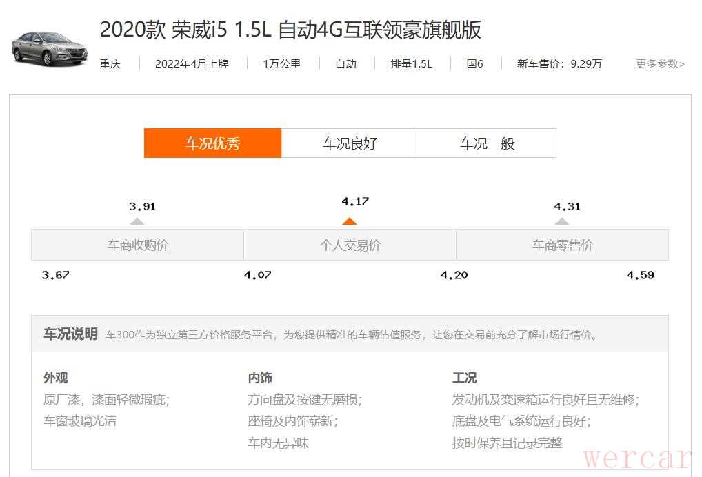Screen dimensions: 702x477
Task: Click the line 按时保养且记录完整
Action: (x=508, y=443)
